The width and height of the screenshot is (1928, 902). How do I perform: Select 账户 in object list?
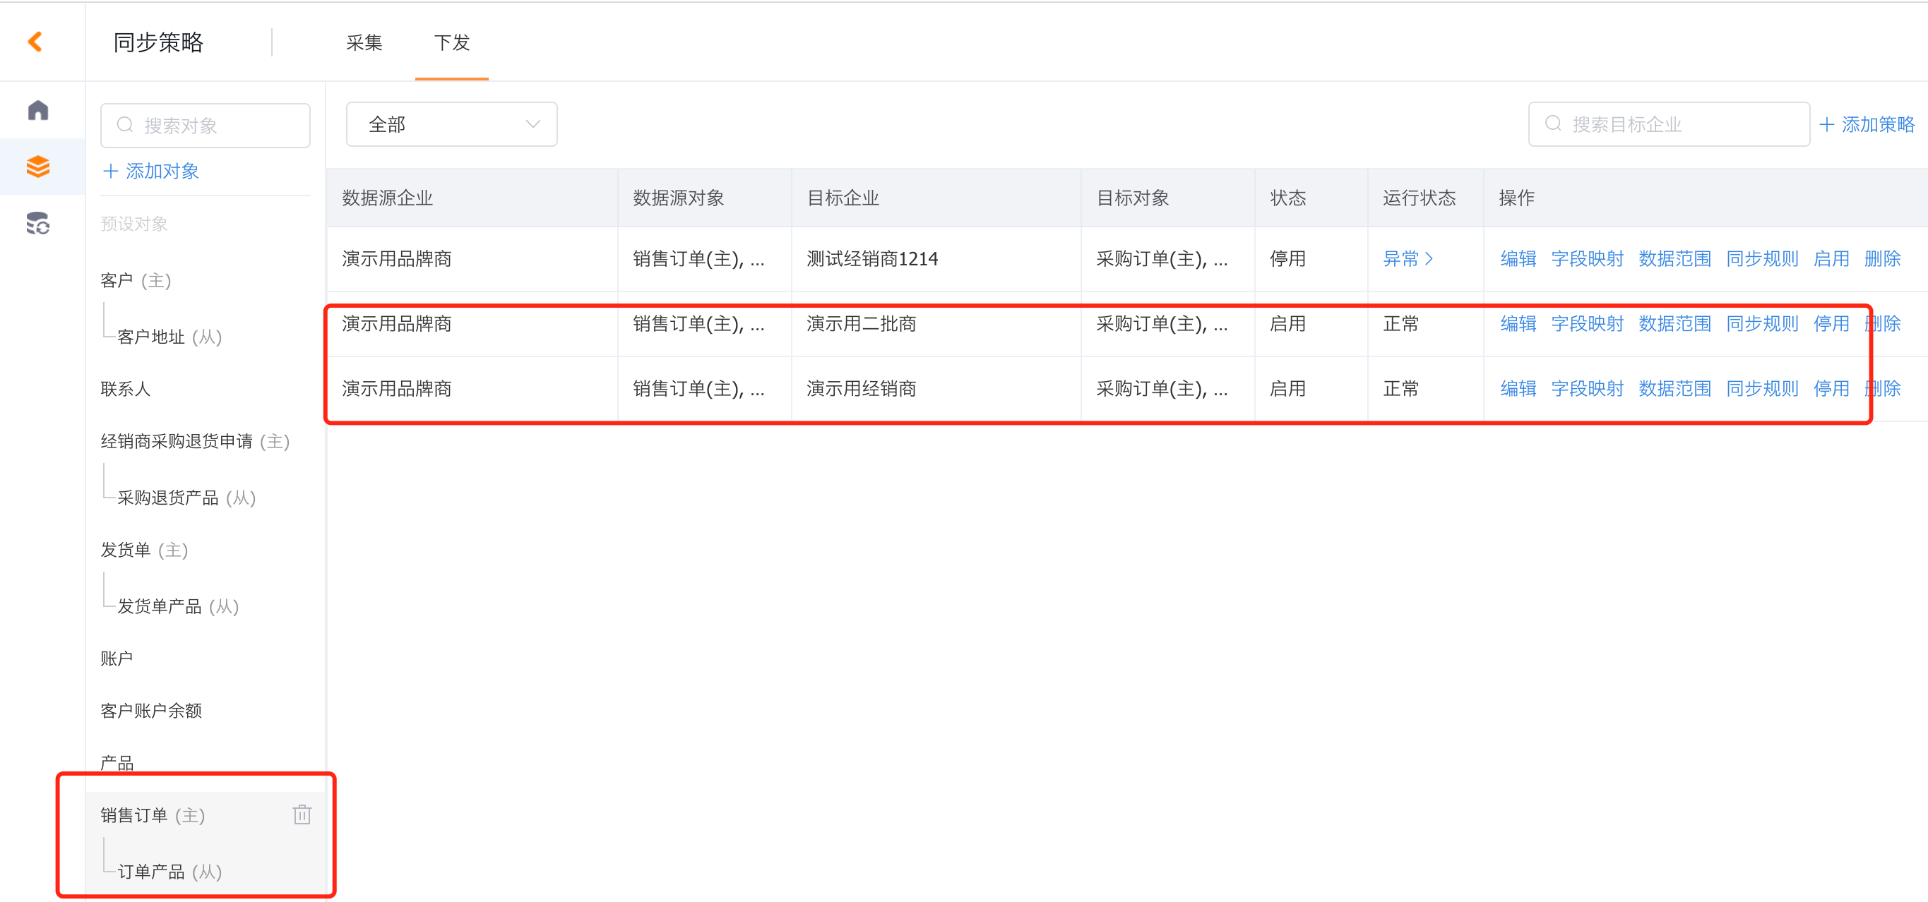point(117,659)
